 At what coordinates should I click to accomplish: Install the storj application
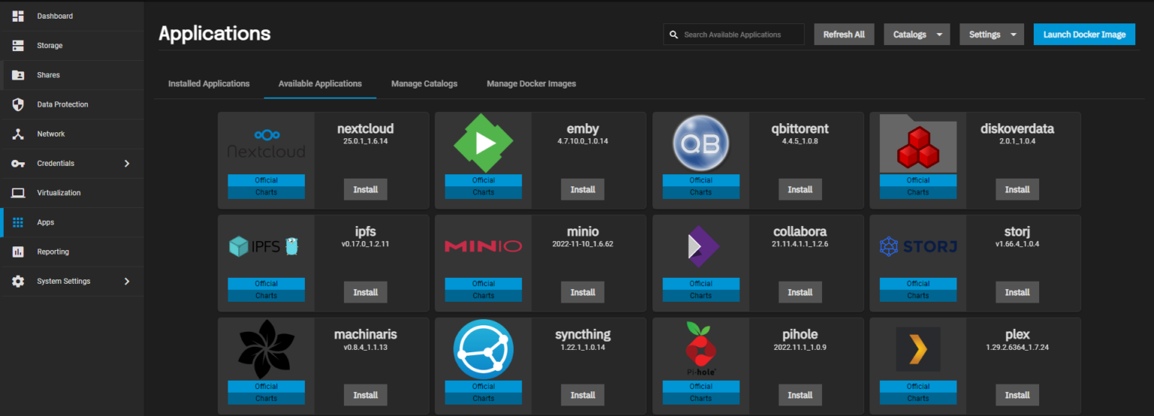click(x=1017, y=292)
